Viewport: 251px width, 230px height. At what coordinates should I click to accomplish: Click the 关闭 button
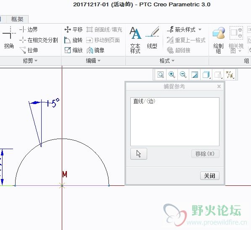pyautogui.click(x=209, y=176)
